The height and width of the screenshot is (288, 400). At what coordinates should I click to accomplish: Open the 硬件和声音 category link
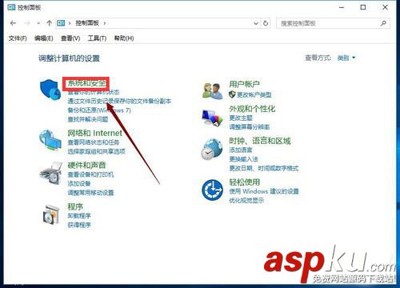pyautogui.click(x=86, y=165)
